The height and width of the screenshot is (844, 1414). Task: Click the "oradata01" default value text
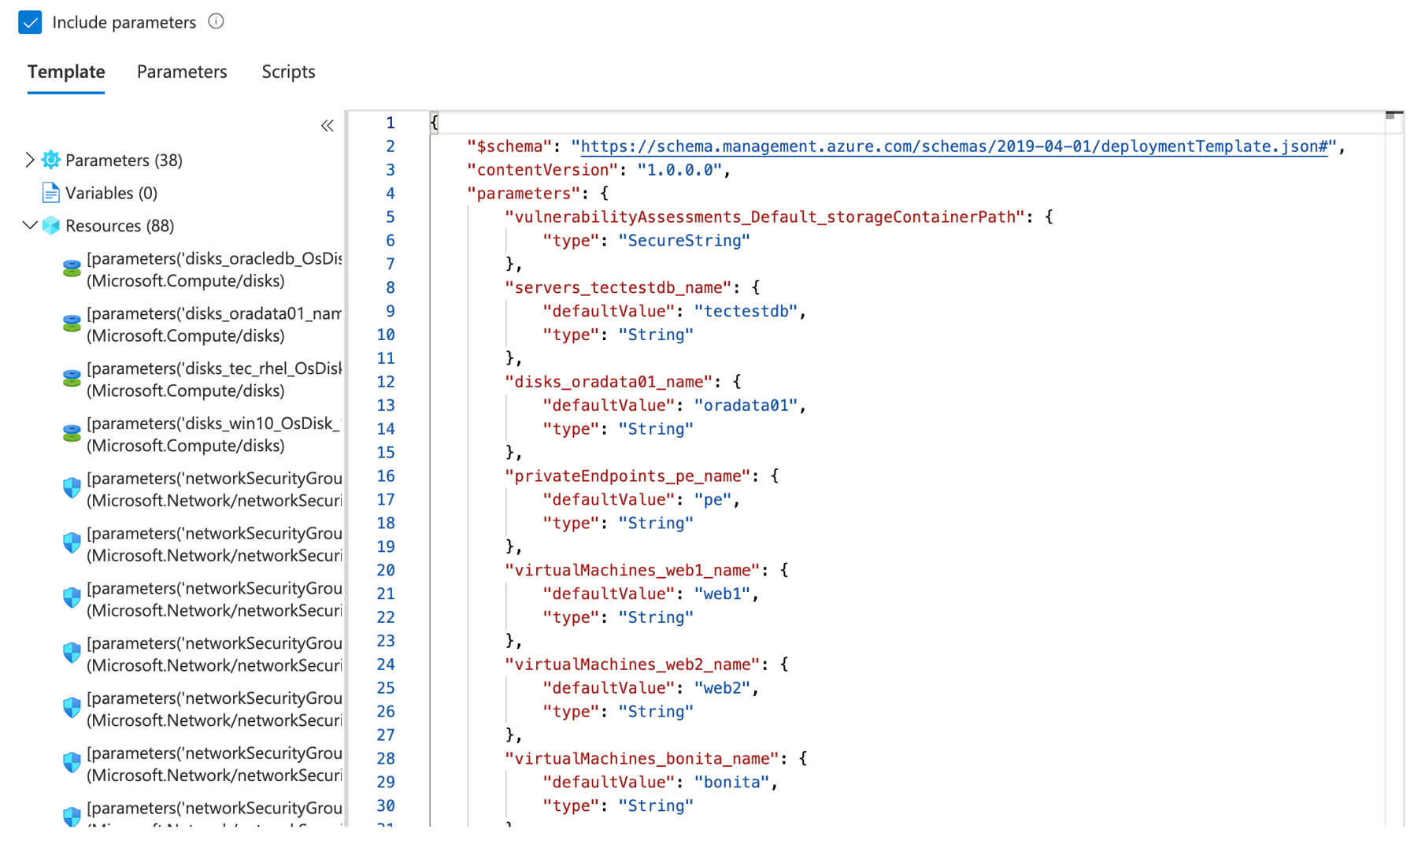pyautogui.click(x=746, y=405)
